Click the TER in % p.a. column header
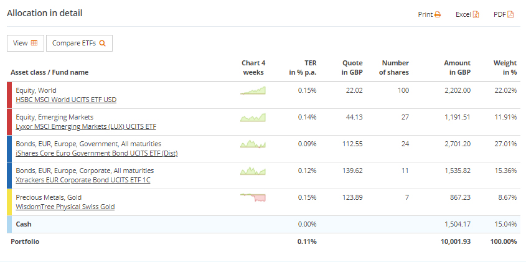This screenshot has width=526, height=262. (x=303, y=67)
